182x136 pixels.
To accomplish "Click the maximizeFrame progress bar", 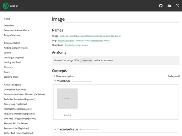I will (90, 130).
